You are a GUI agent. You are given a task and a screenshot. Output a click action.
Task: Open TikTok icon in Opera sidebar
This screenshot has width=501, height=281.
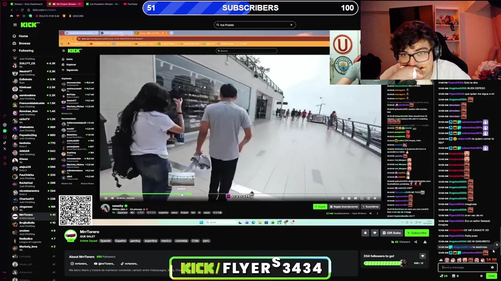[x=5, y=142]
